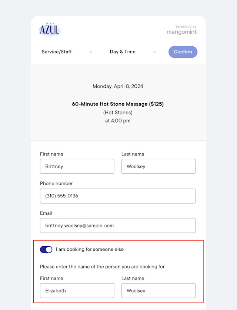The width and height of the screenshot is (237, 310).
Task: Click the guest First name field Elizabeth
Action: pyautogui.click(x=77, y=291)
